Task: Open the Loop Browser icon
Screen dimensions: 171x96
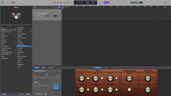Action: coord(169,2)
